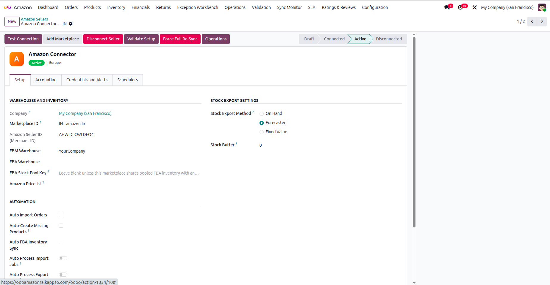Click the FBA Stock Pool Key input

coord(130,173)
